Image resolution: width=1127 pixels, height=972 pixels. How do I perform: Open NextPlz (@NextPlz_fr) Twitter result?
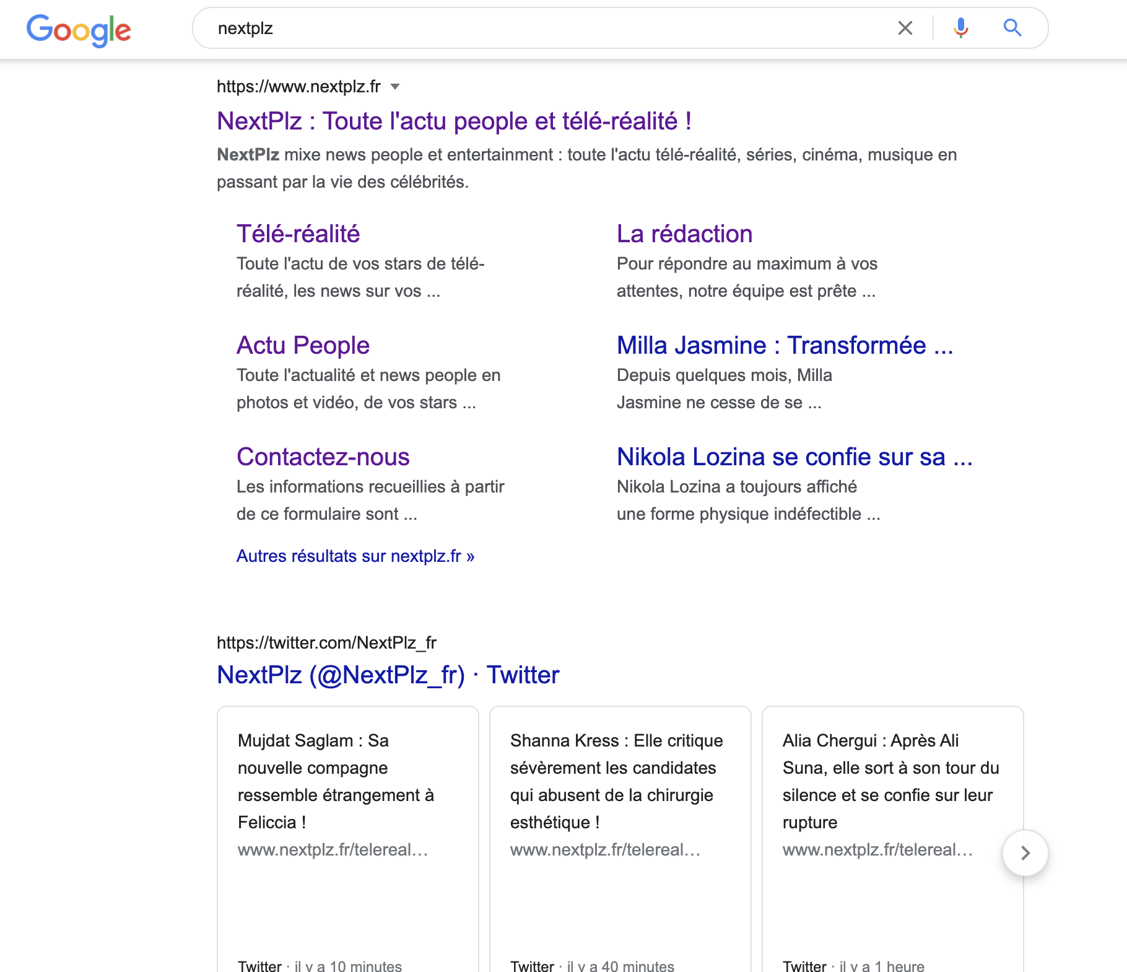point(388,675)
